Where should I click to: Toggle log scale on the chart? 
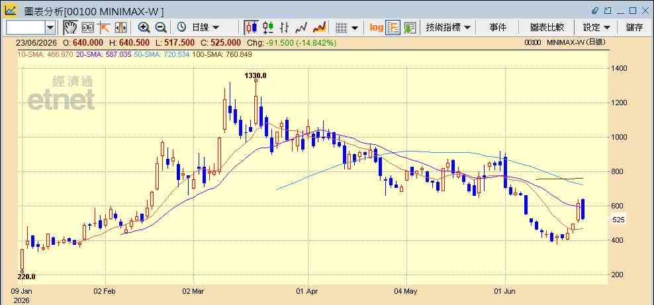[x=376, y=28]
